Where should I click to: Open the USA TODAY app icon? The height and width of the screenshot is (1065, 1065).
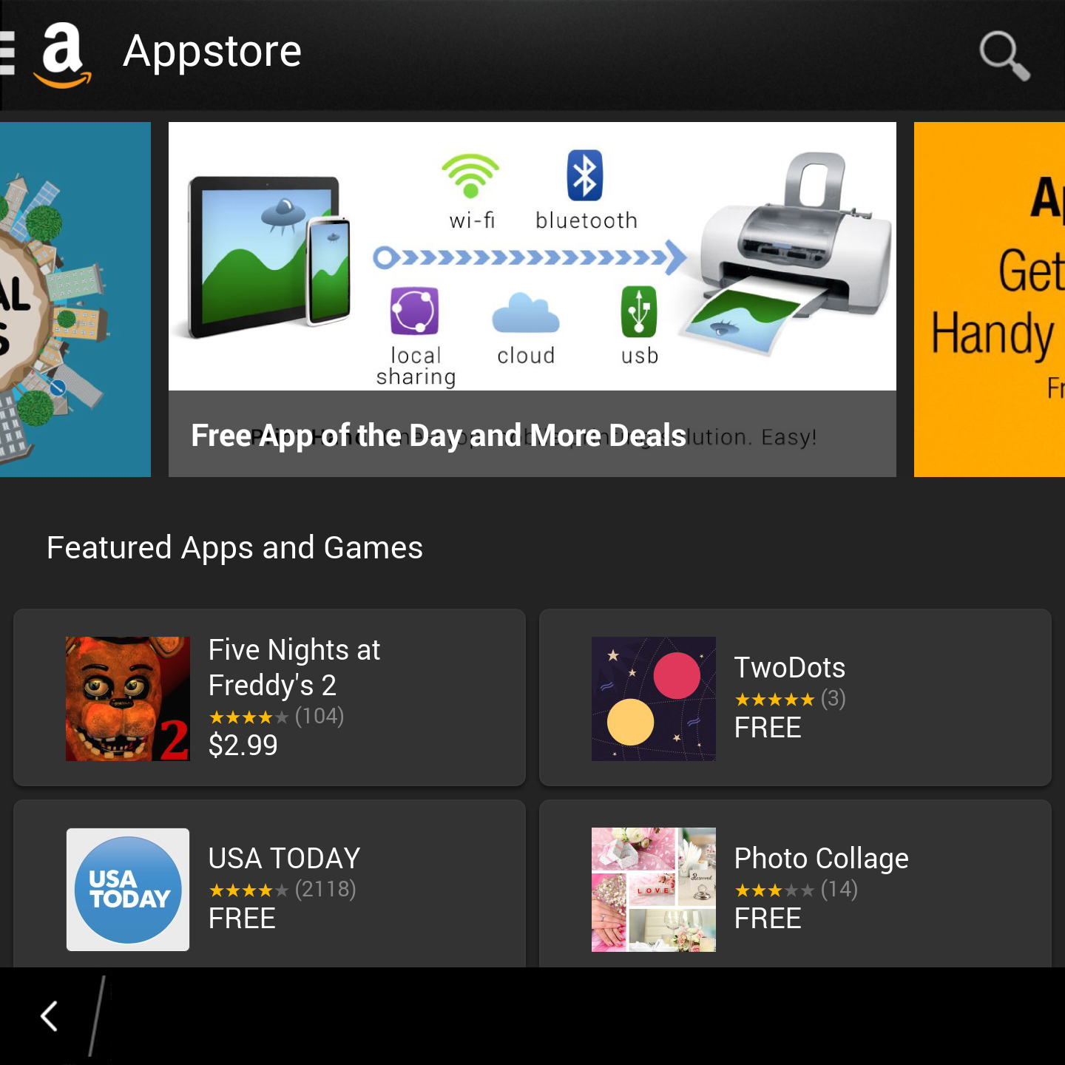[128, 890]
